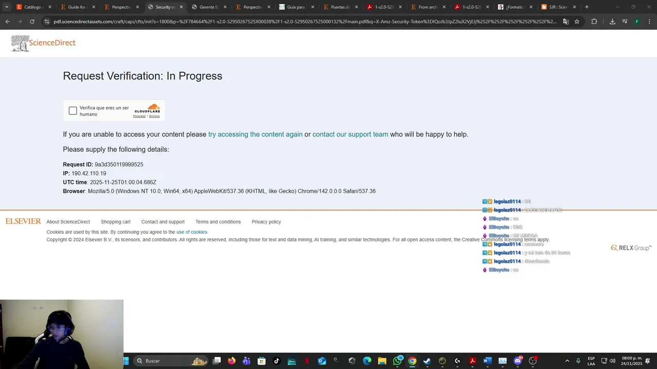This screenshot has height=369, width=657.
Task: Click the taskbar Buscar search box
Action: pyautogui.click(x=171, y=361)
